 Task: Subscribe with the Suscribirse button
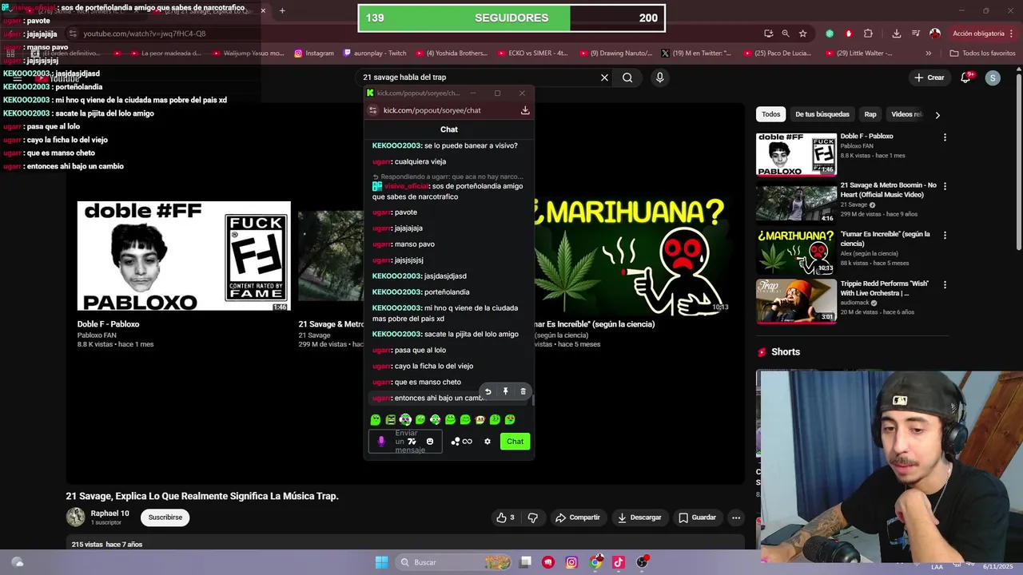tap(165, 517)
